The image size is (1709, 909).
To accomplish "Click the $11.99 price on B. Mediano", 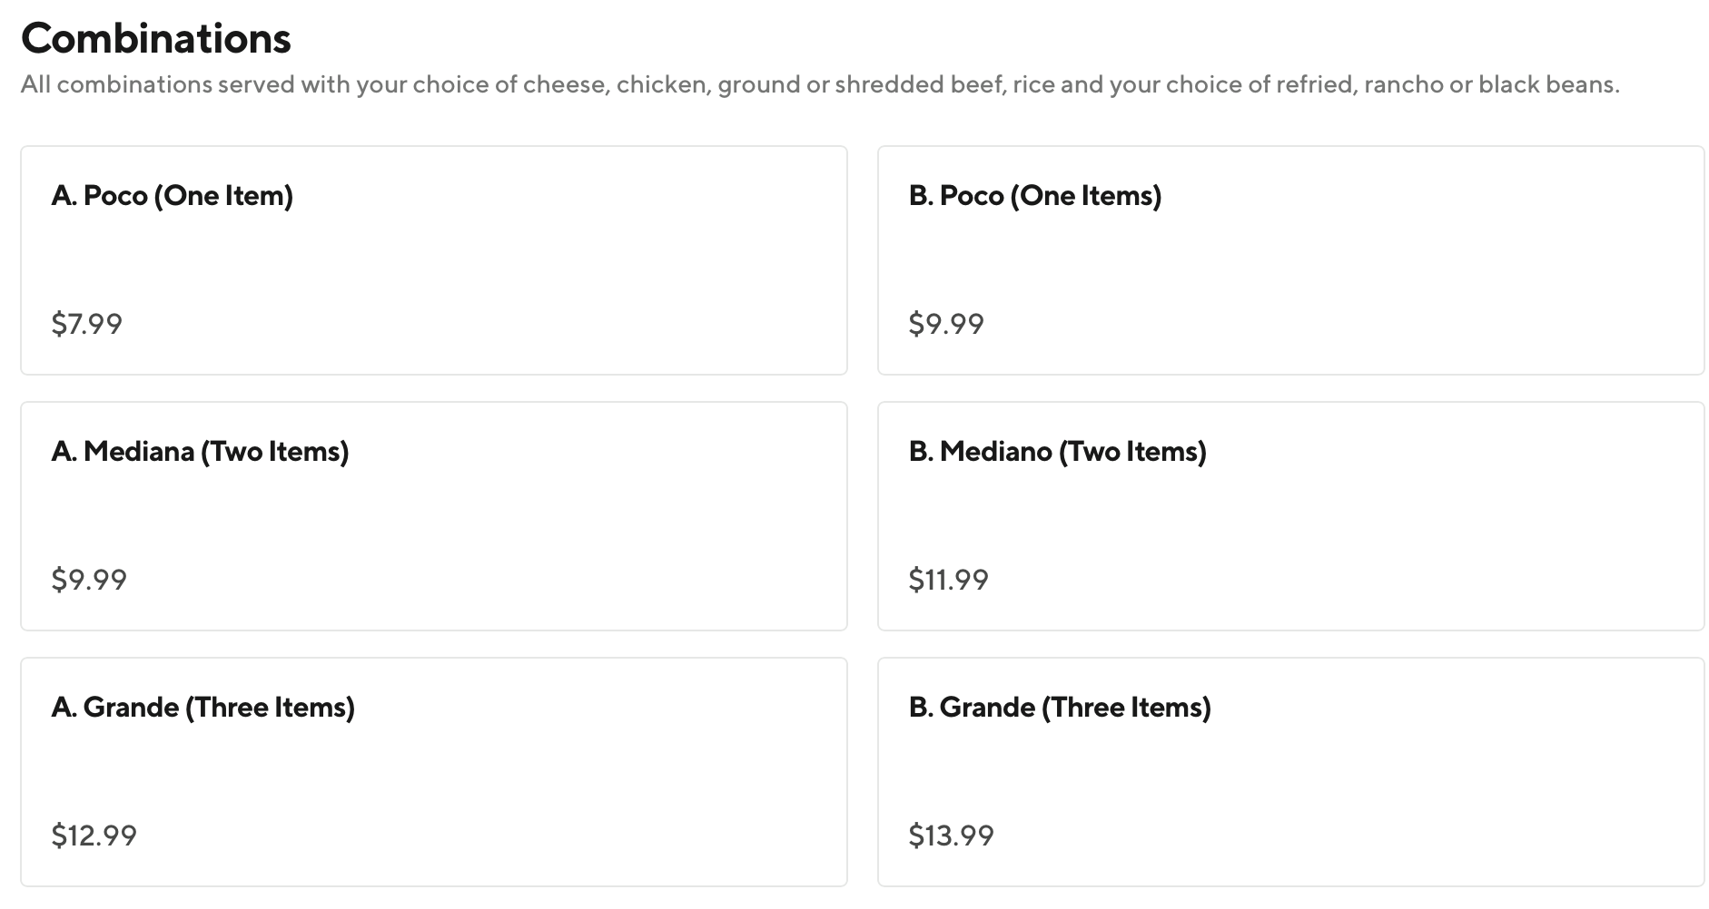I will [948, 580].
